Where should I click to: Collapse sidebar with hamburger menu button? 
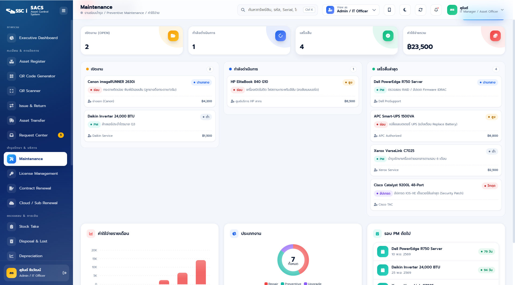coord(64,11)
